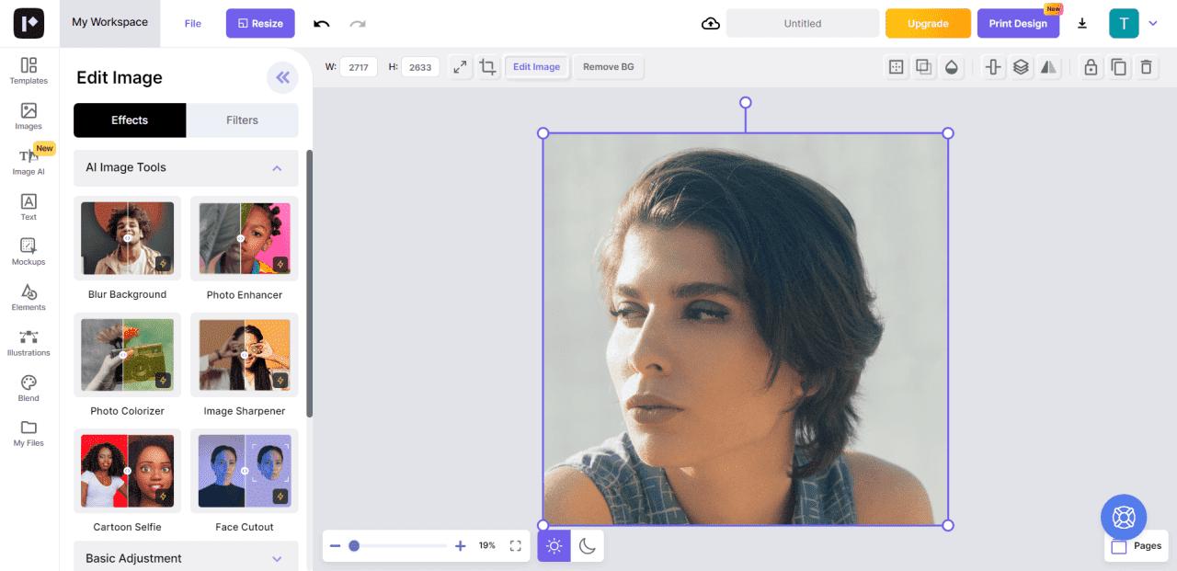This screenshot has height=571, width=1177.
Task: Open the profile dropdown arrow
Action: tap(1153, 24)
